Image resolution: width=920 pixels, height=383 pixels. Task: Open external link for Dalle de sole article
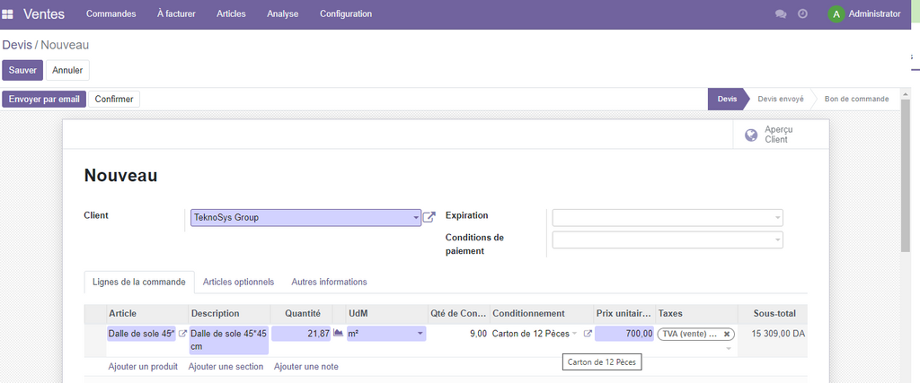[183, 334]
